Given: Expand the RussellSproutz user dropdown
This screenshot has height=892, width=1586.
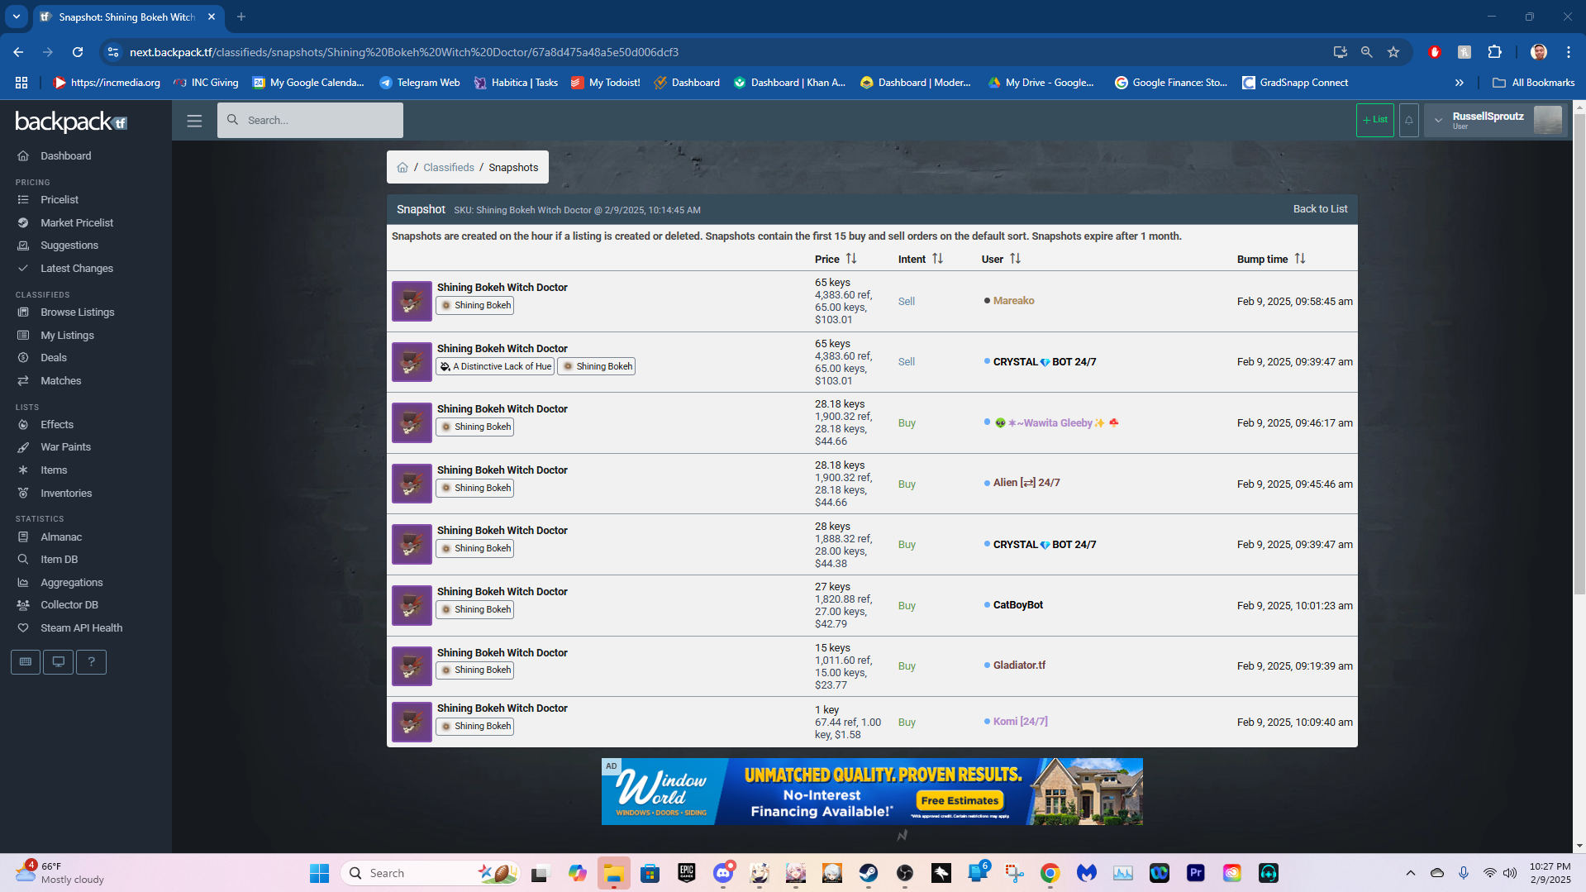Looking at the screenshot, I should point(1438,121).
